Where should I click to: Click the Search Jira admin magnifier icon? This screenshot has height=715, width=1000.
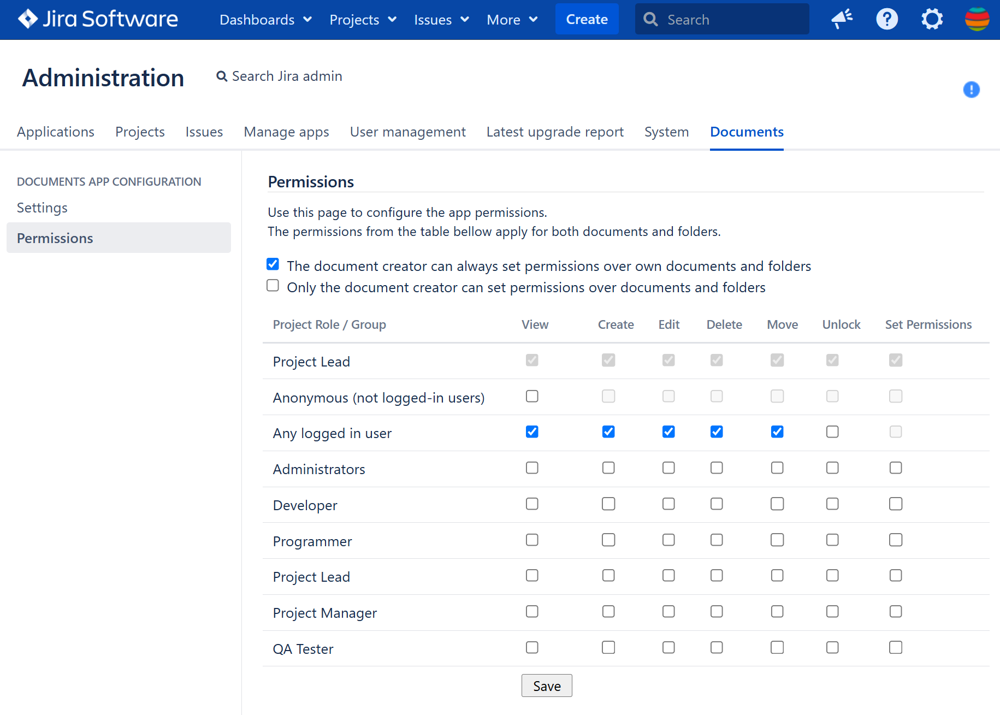[222, 76]
